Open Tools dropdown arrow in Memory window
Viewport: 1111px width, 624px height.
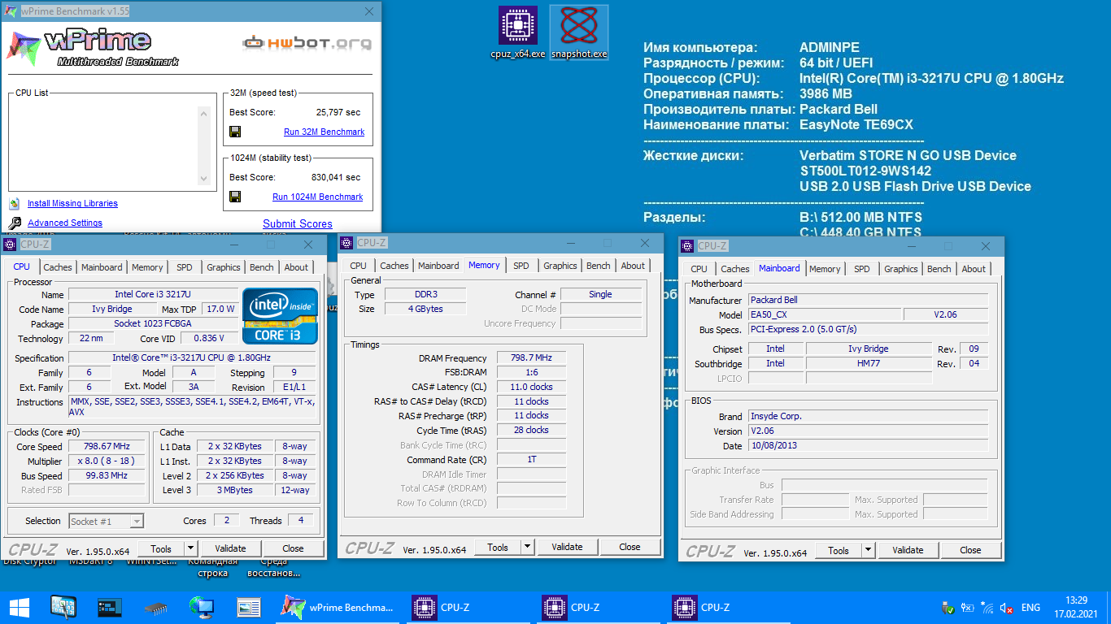pos(527,547)
